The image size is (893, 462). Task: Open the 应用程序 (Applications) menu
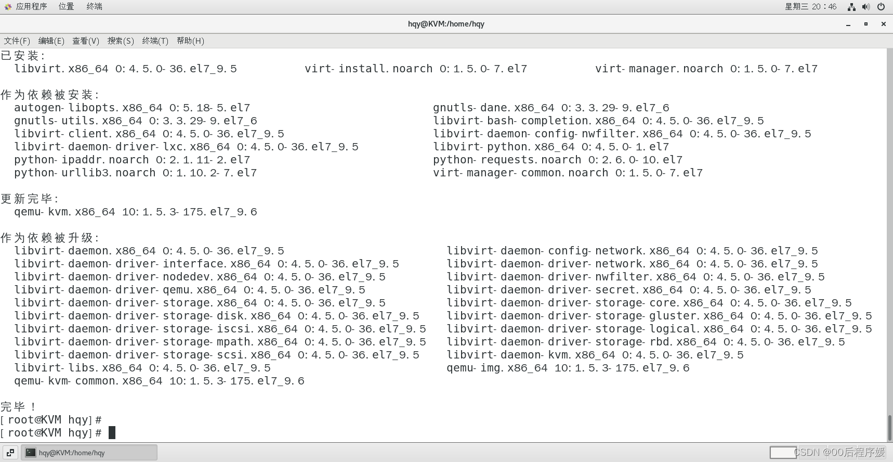[x=31, y=6]
